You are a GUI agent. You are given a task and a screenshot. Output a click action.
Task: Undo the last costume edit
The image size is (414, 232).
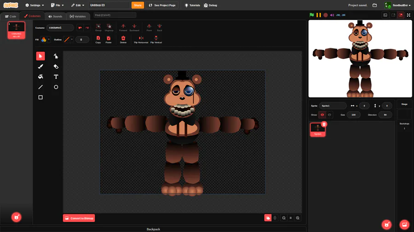[80, 28]
